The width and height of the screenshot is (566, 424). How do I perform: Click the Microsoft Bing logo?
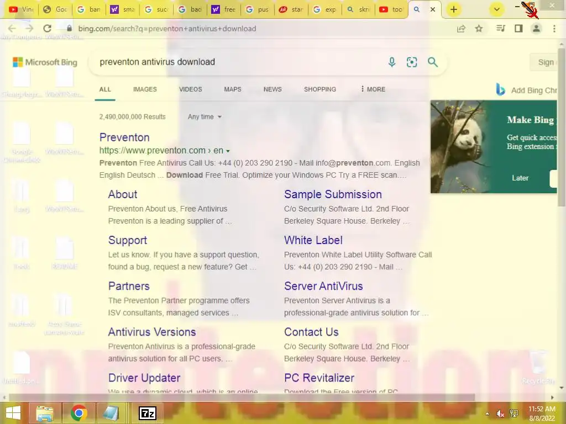pos(45,62)
